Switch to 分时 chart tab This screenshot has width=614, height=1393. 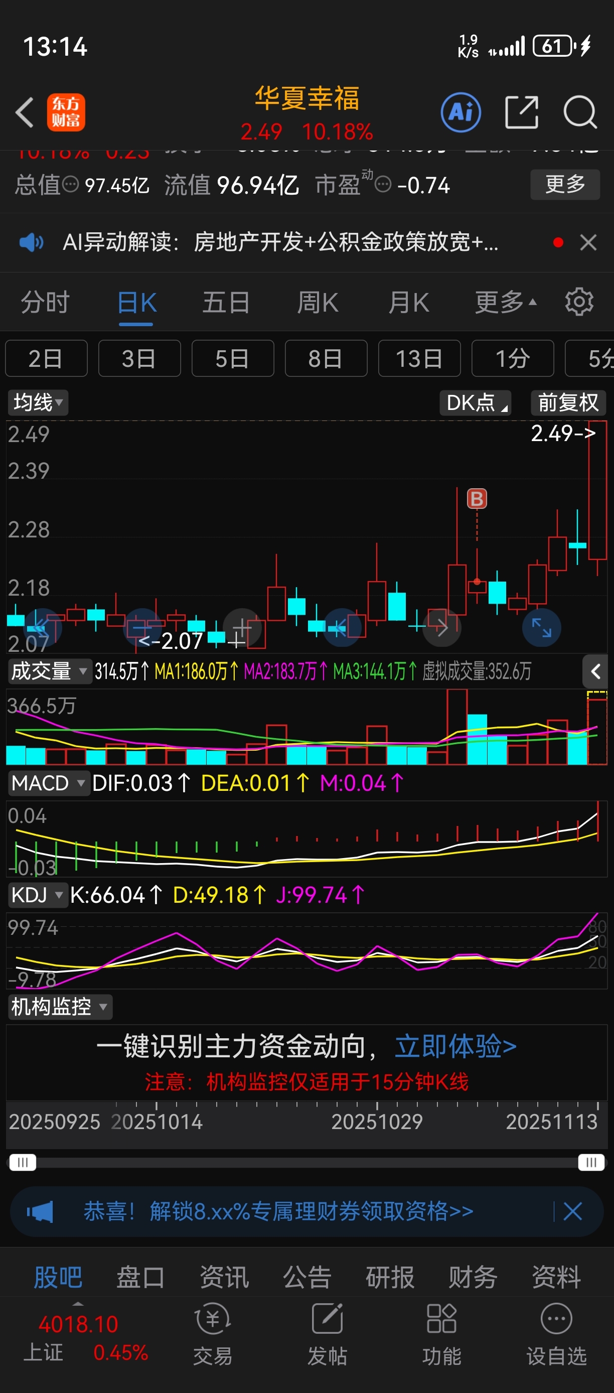tap(46, 302)
